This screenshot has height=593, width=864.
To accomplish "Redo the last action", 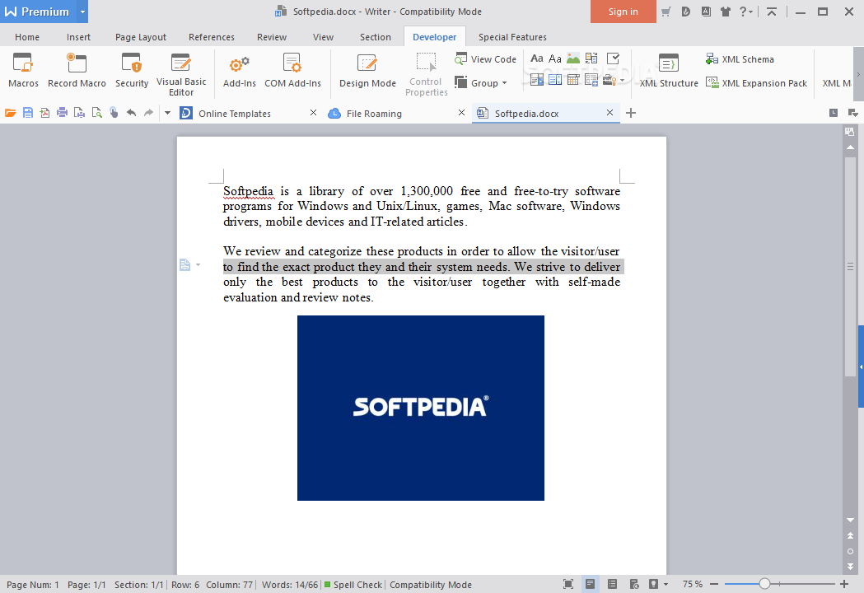I will point(149,113).
